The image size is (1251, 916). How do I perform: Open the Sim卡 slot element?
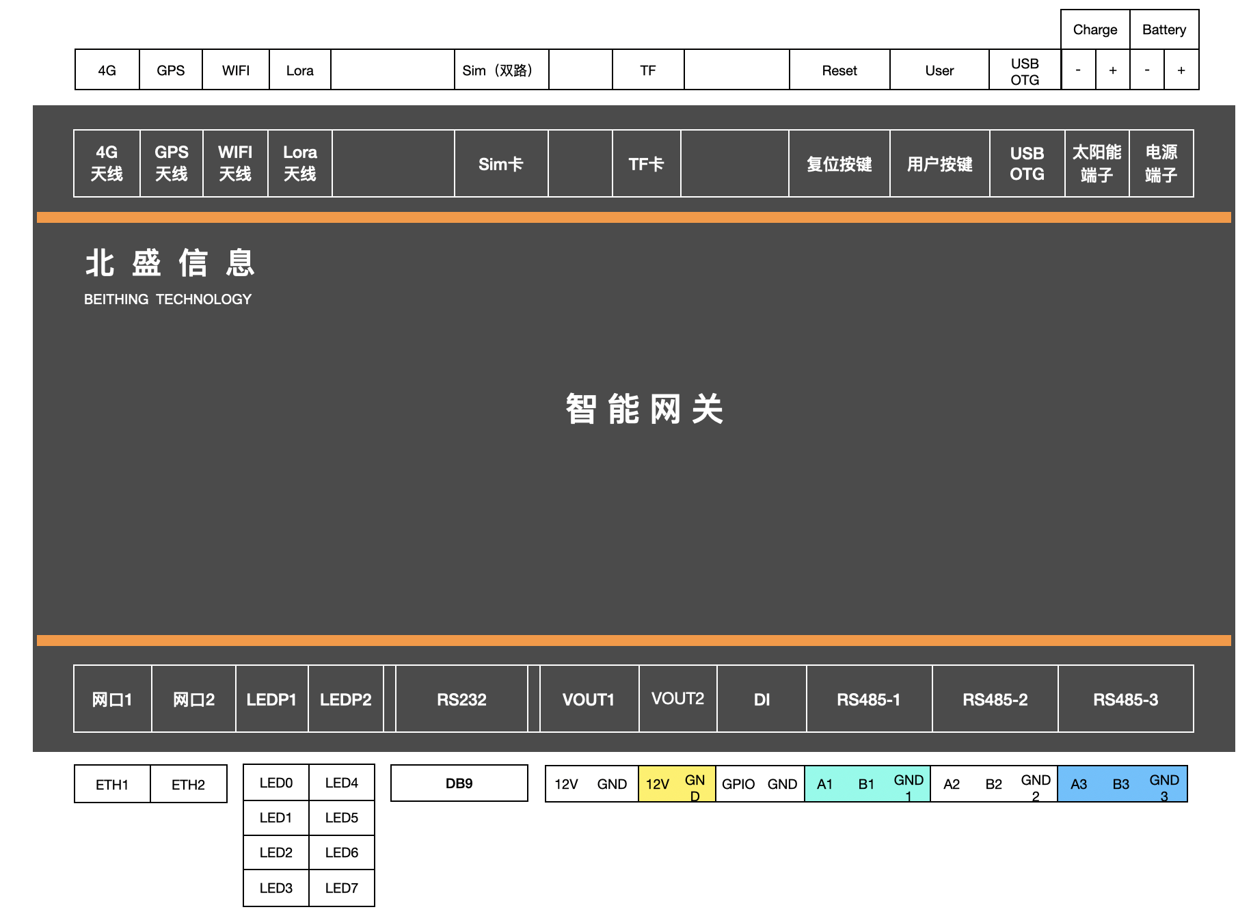pyautogui.click(x=501, y=163)
